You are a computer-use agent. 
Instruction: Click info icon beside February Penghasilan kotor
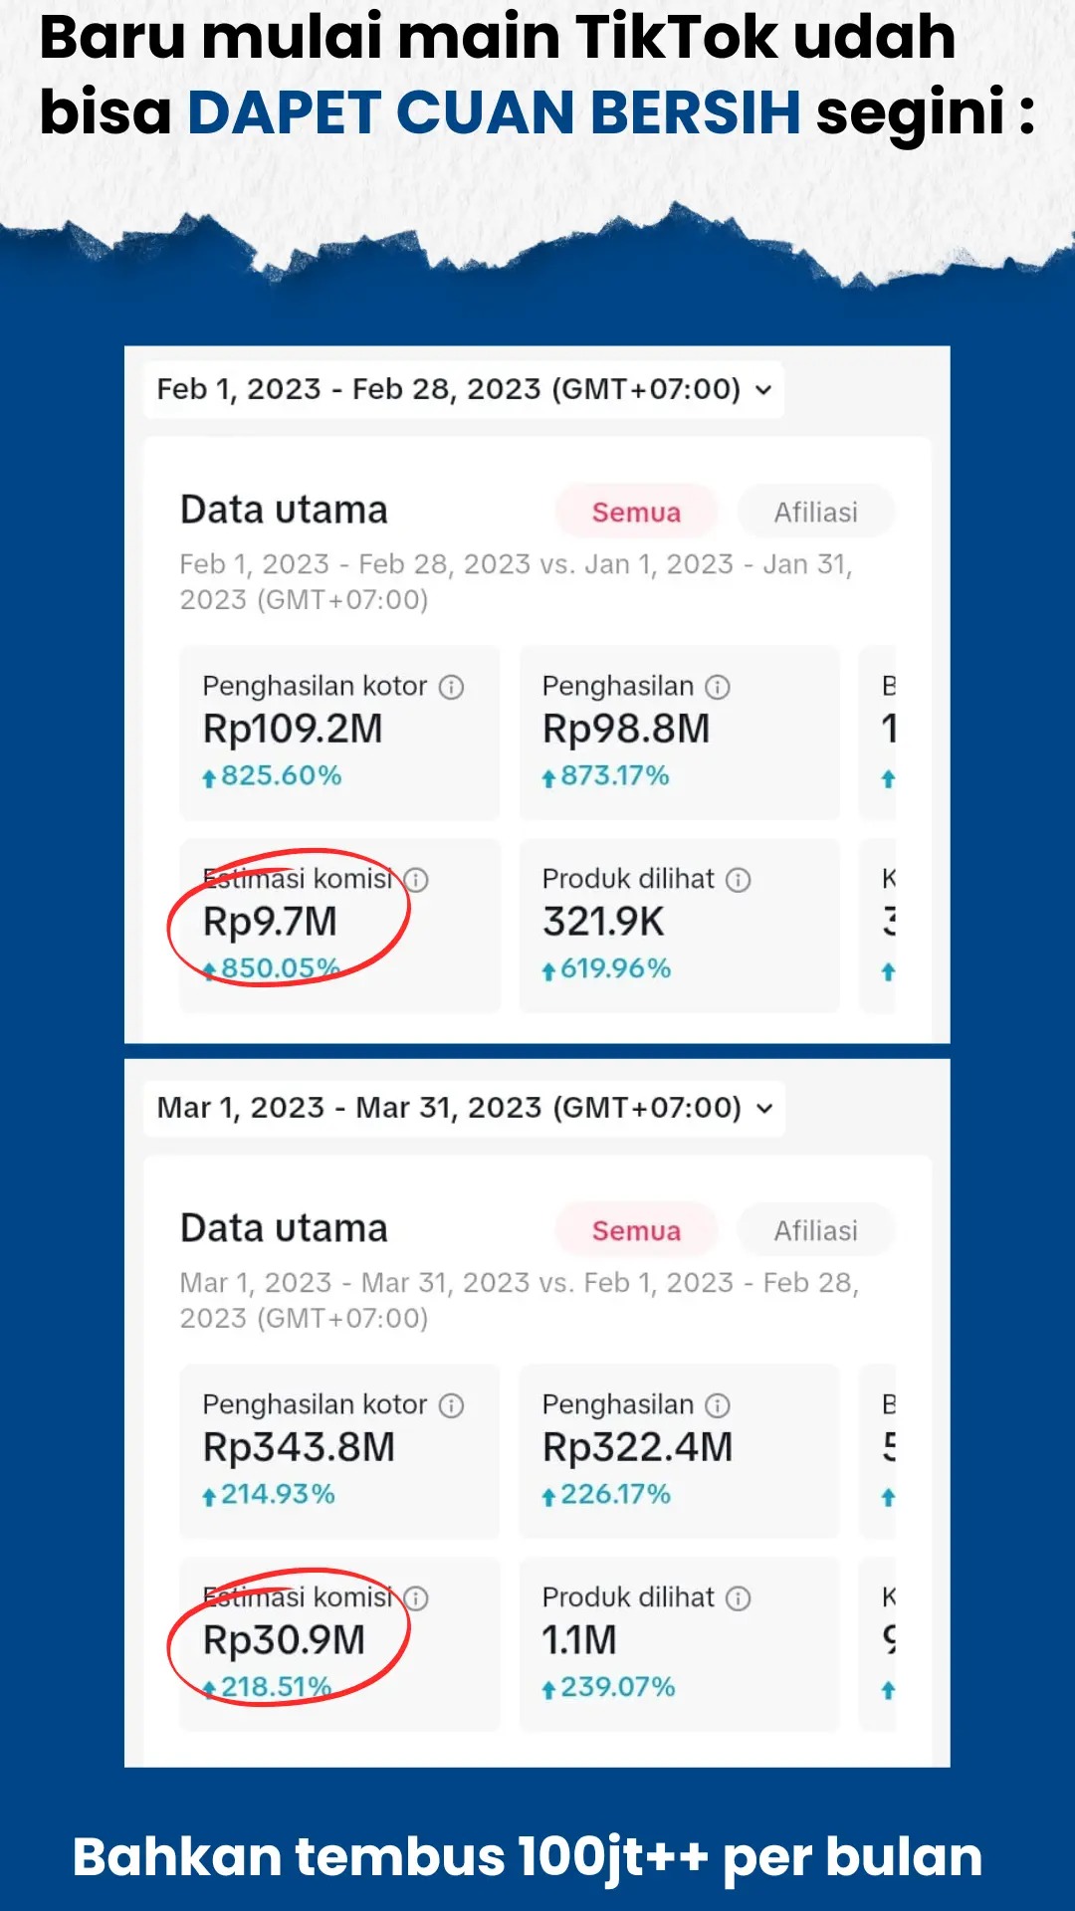click(452, 687)
